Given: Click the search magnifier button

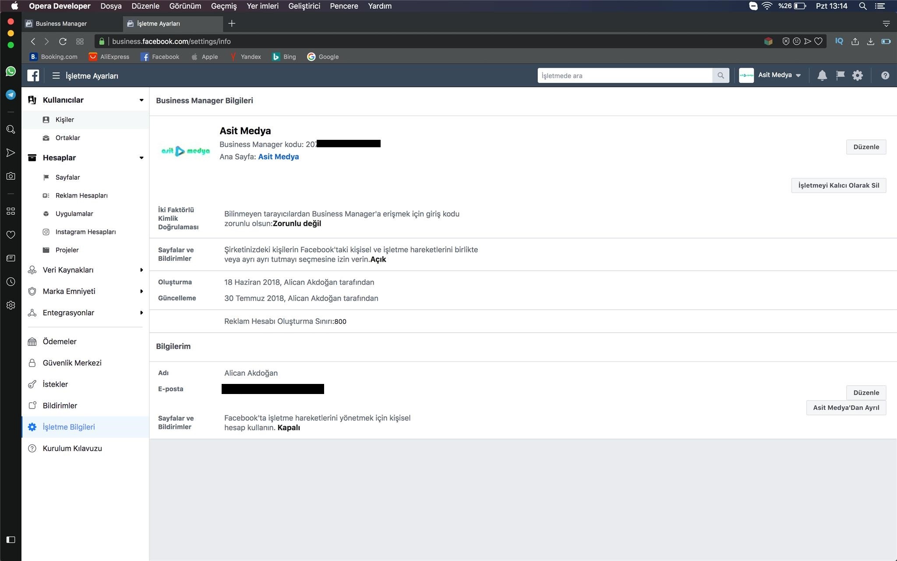Looking at the screenshot, I should [x=720, y=75].
